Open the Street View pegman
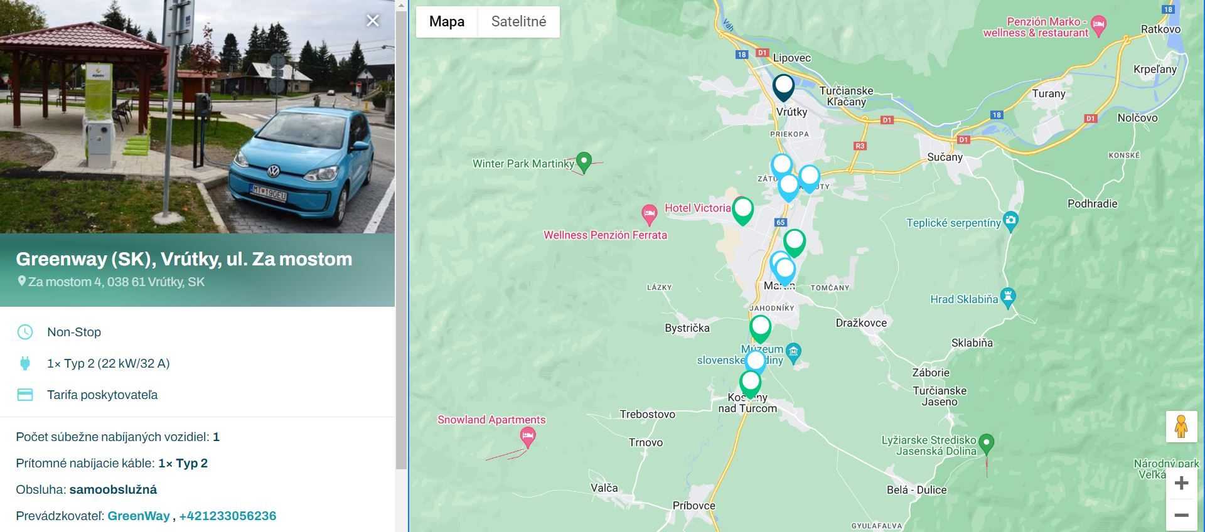The width and height of the screenshot is (1205, 532). pos(1181,427)
